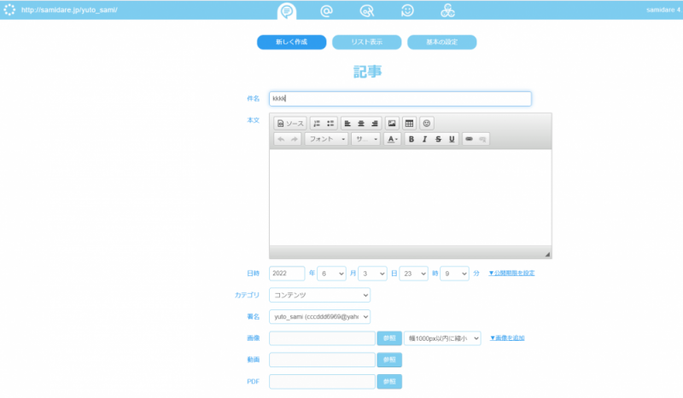Insert a hyperlink via link icon

pos(469,139)
